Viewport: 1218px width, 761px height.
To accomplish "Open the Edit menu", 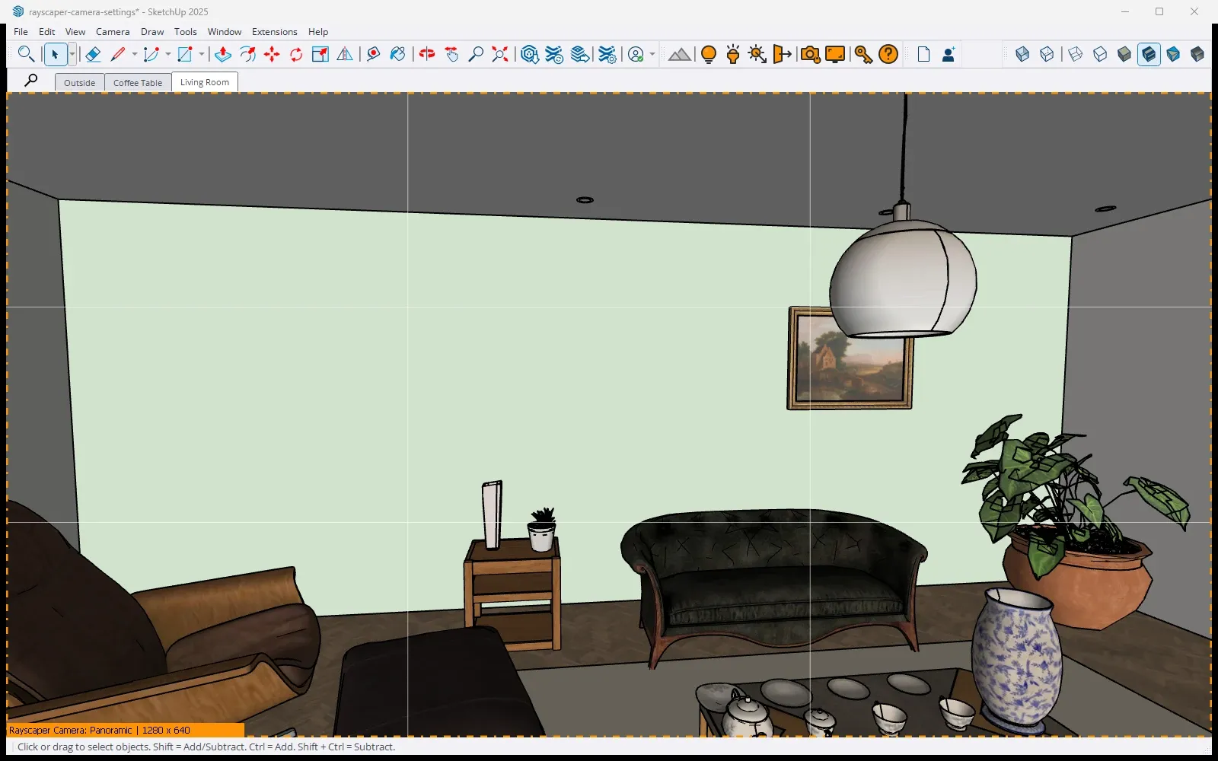I will click(x=47, y=32).
